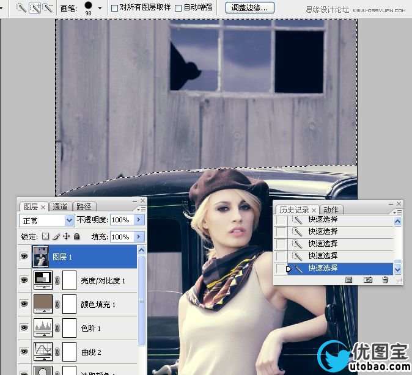The height and width of the screenshot is (375, 412).
Task: Choose the Add to Selection brush mode
Action: [35, 8]
